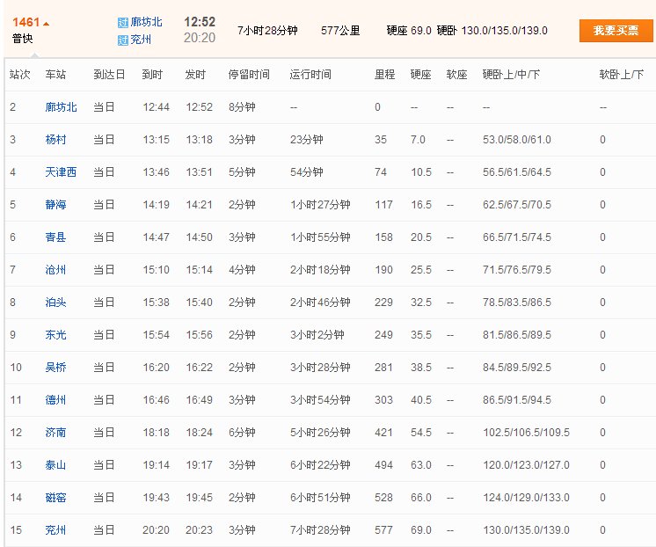Open 沧州 station link
656x547 pixels.
[x=55, y=270]
